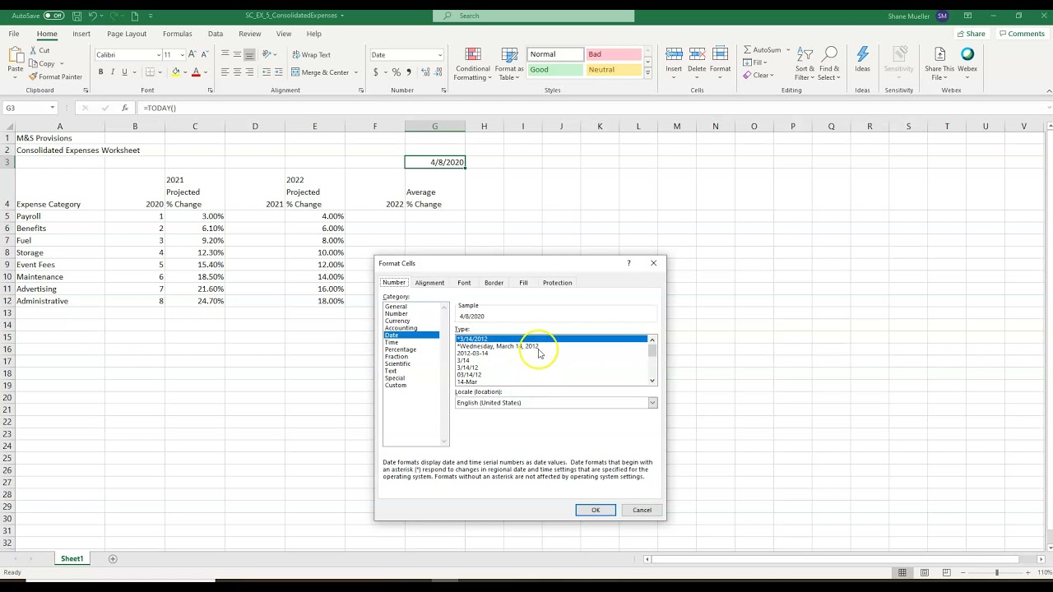The height and width of the screenshot is (592, 1053).
Task: Open the Alignment tab in Format Cells
Action: coord(429,283)
